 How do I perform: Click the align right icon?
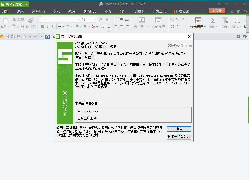[127, 27]
